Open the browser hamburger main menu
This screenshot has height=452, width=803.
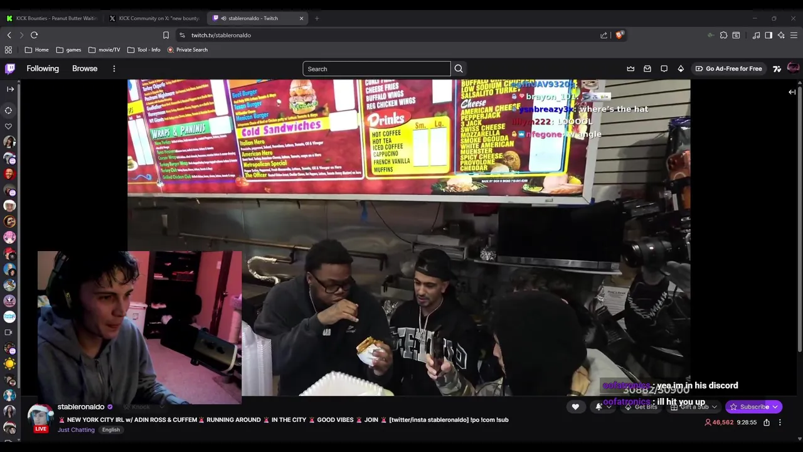point(794,35)
